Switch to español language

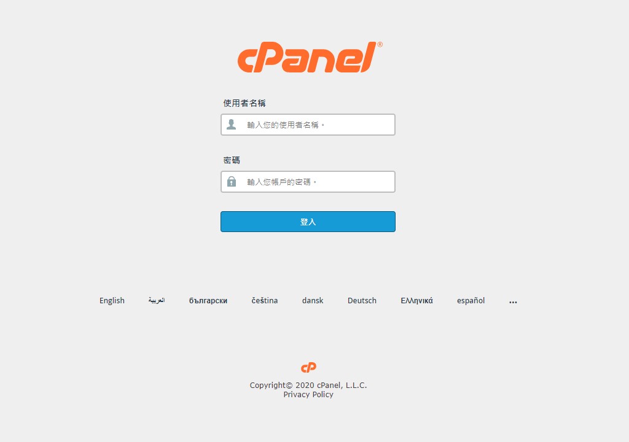pos(471,301)
